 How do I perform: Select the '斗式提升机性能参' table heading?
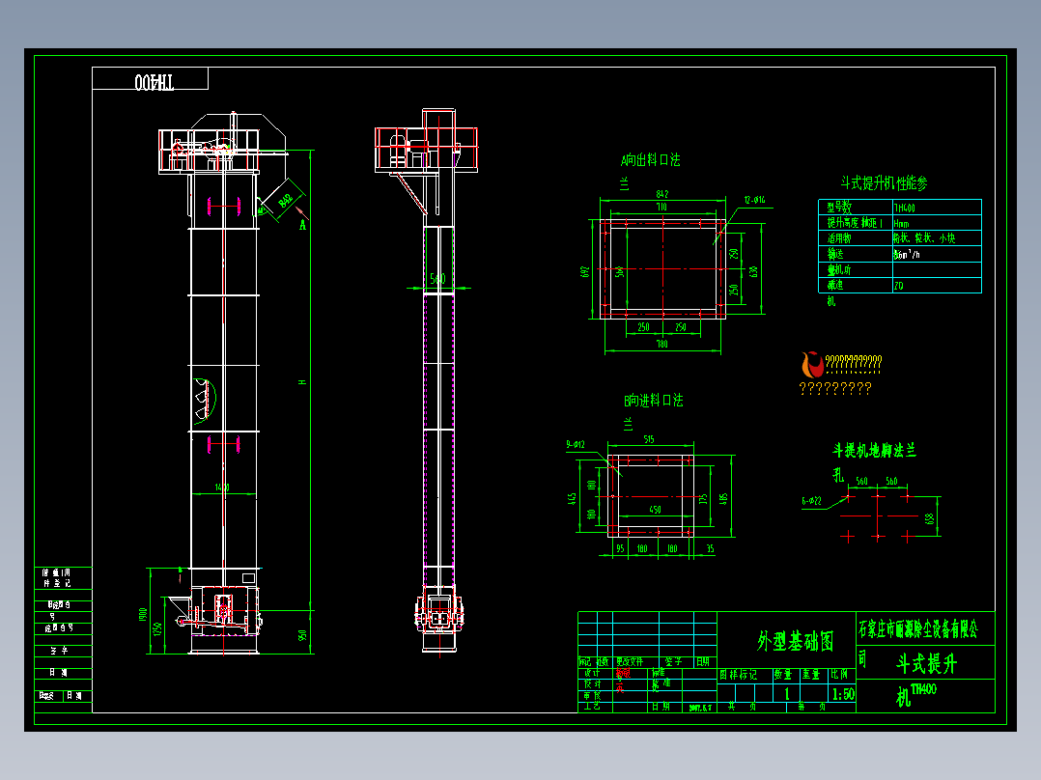point(884,183)
